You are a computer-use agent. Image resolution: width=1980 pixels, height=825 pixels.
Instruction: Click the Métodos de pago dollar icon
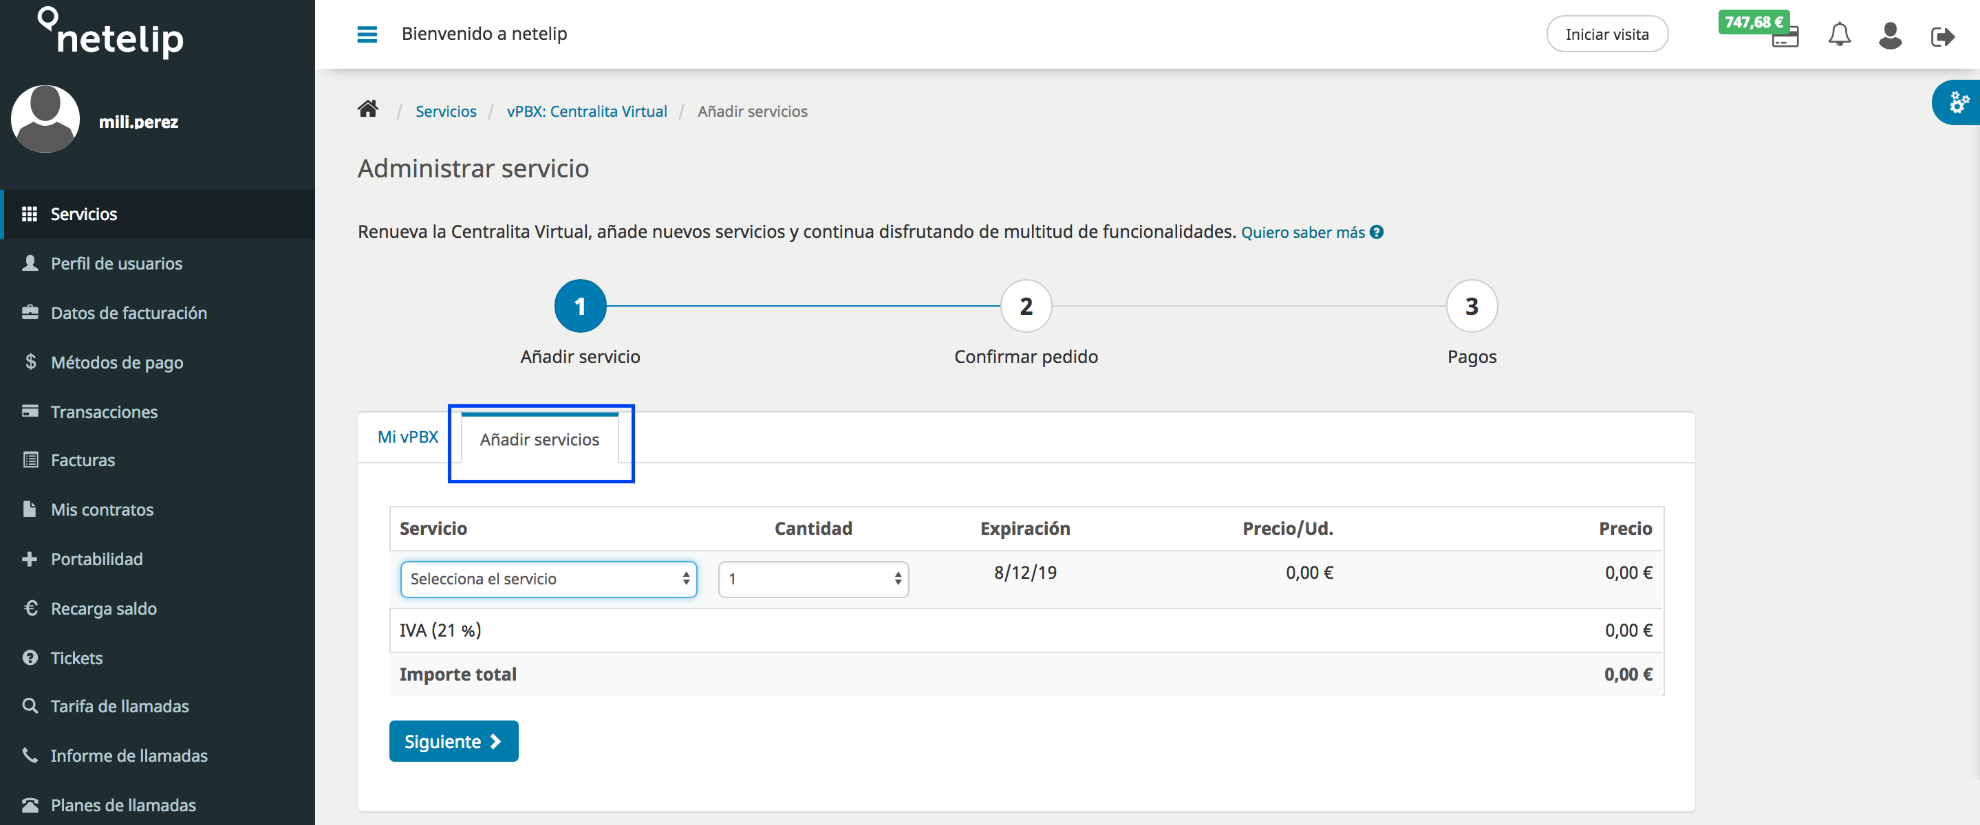pyautogui.click(x=31, y=362)
